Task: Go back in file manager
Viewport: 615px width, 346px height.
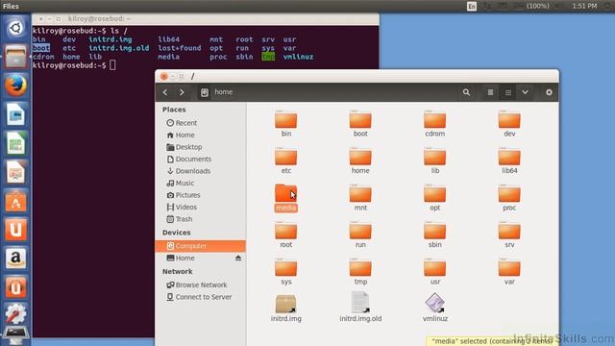Action: (165, 92)
